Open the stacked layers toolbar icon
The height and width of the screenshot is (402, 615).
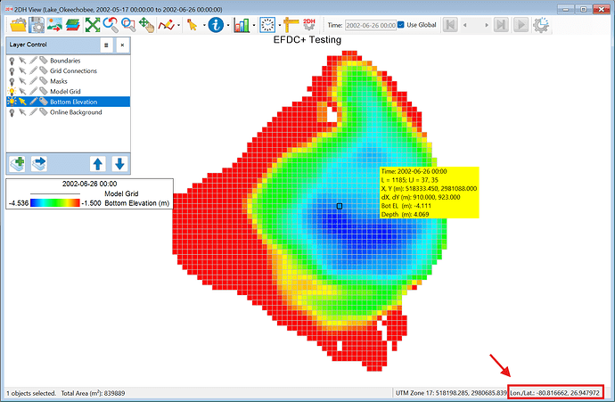73,25
